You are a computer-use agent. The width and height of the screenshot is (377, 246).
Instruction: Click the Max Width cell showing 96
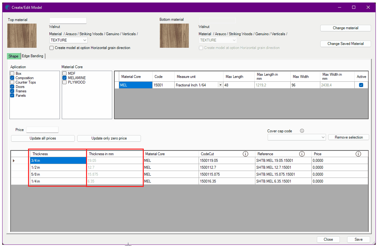[x=305, y=85]
